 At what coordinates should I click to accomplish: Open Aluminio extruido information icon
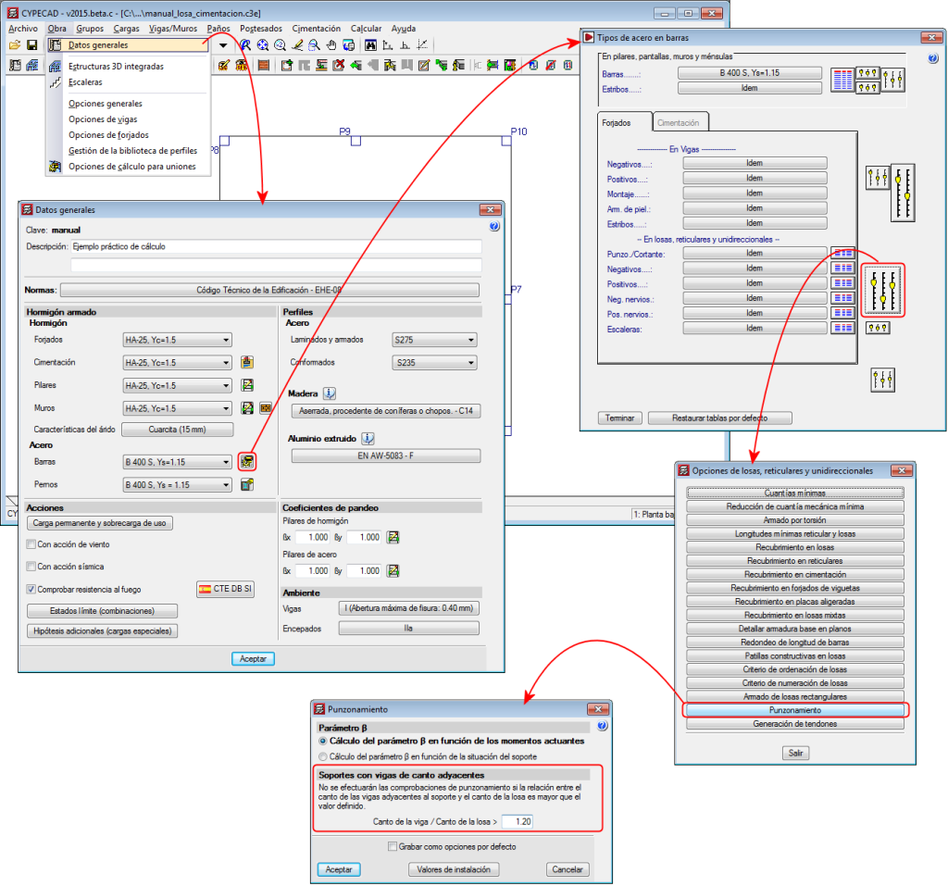(x=368, y=439)
